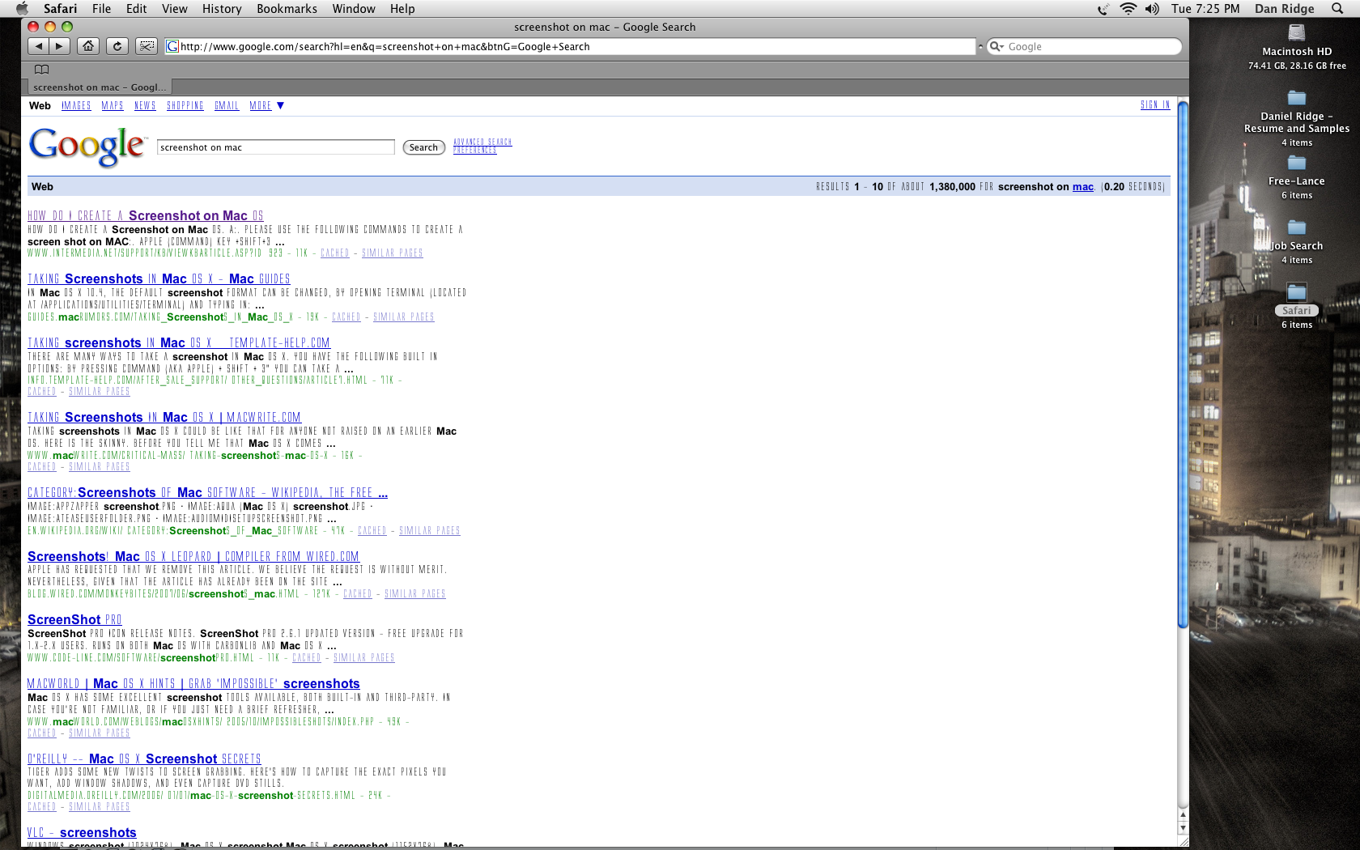Click Safari's report-a-bug icon
Screen dimensions: 1360x850
tap(147, 46)
